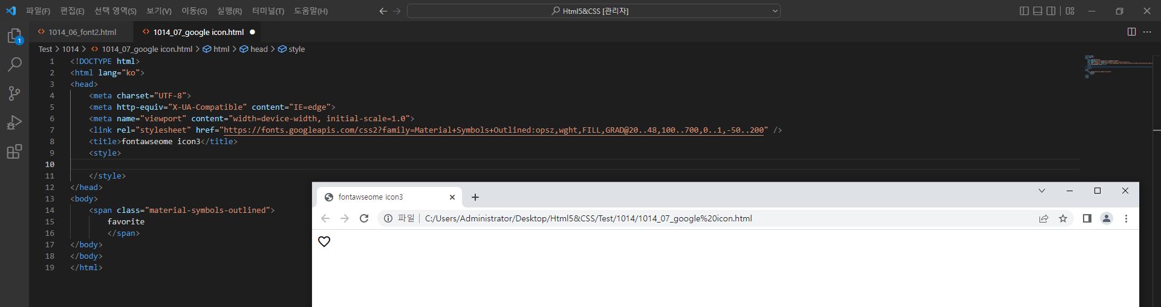Open the 실행(R) menu
This screenshot has width=1161, height=307.
pyautogui.click(x=230, y=11)
